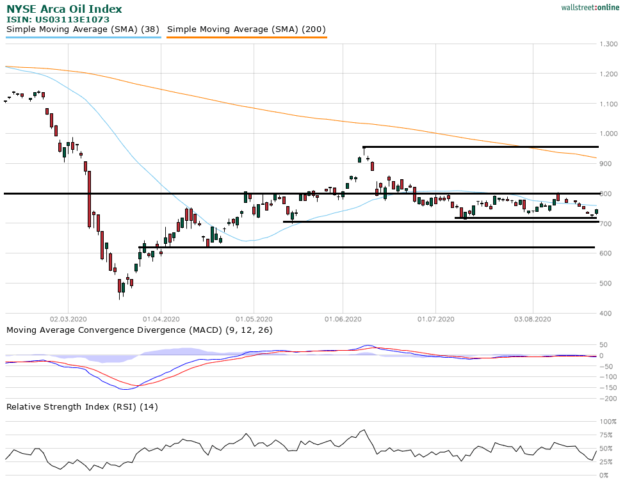
Task: Click the 01.06.2020 date label
Action: 343,318
